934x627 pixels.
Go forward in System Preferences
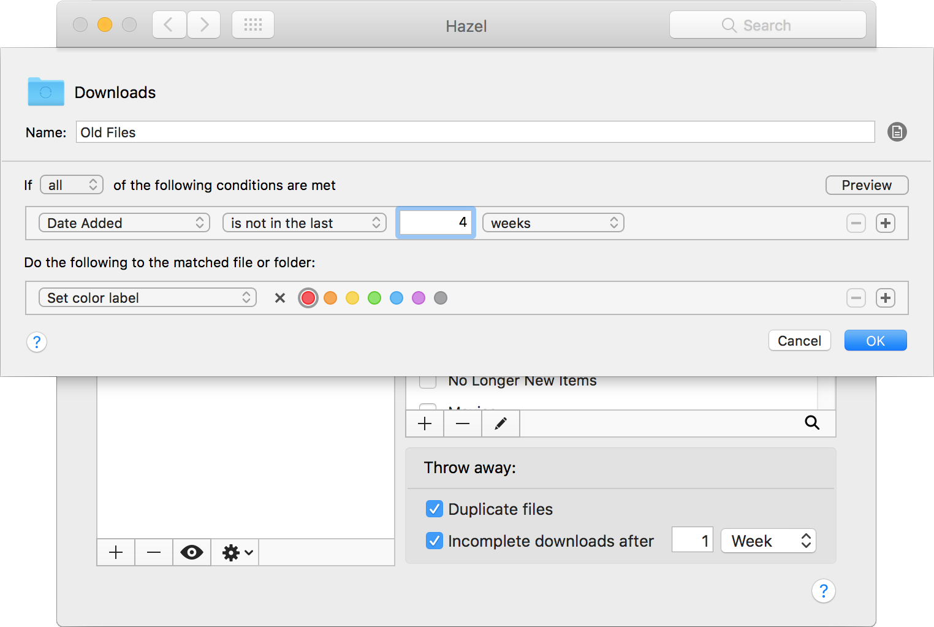(x=204, y=25)
